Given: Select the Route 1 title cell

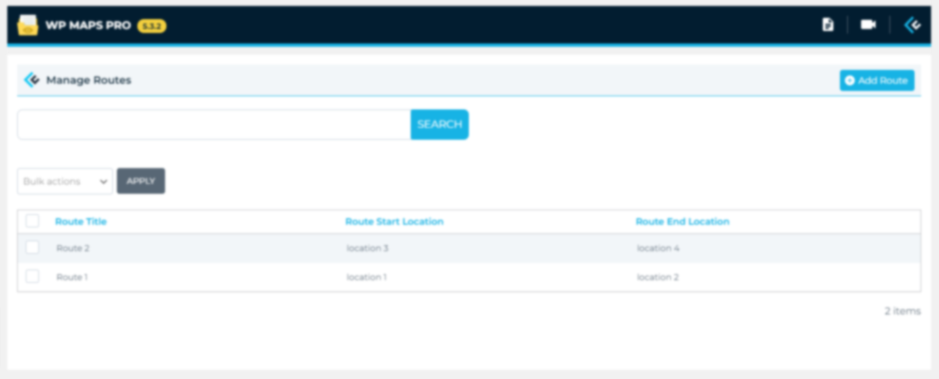Looking at the screenshot, I should point(72,277).
